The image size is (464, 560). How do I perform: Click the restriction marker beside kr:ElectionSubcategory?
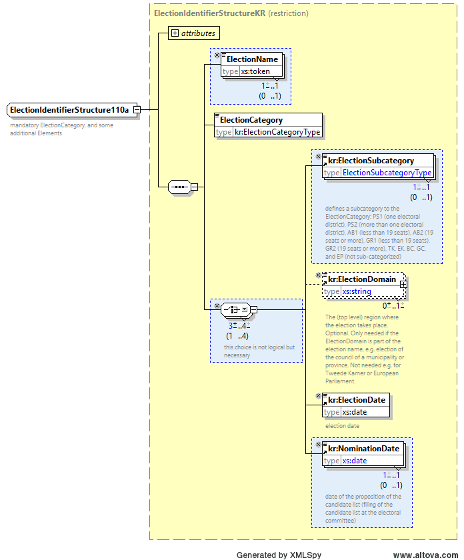(x=318, y=157)
